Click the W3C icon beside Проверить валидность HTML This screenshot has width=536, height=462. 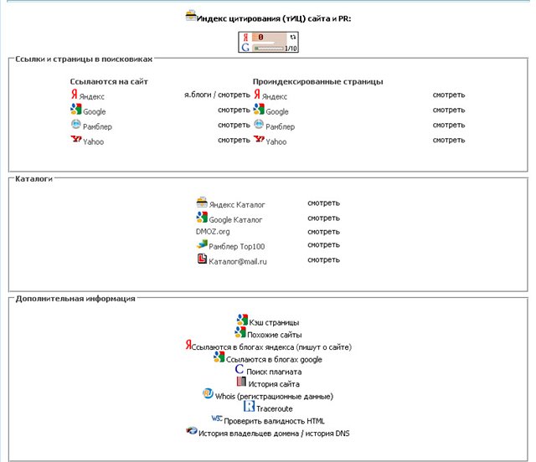pos(217,418)
